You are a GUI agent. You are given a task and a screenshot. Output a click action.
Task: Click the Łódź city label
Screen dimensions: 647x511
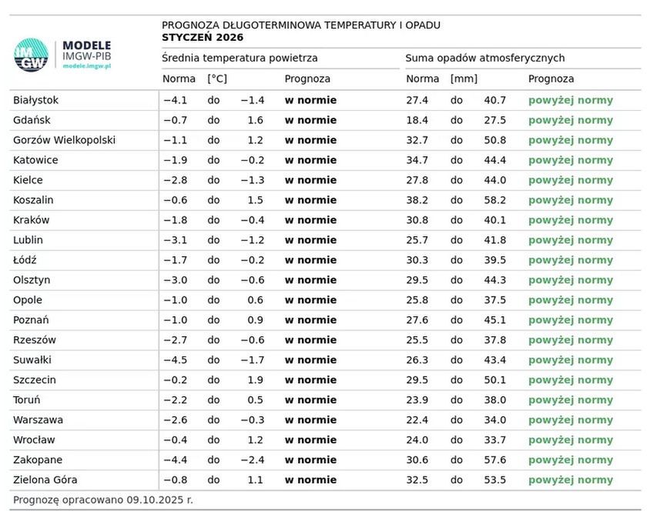pyautogui.click(x=25, y=260)
